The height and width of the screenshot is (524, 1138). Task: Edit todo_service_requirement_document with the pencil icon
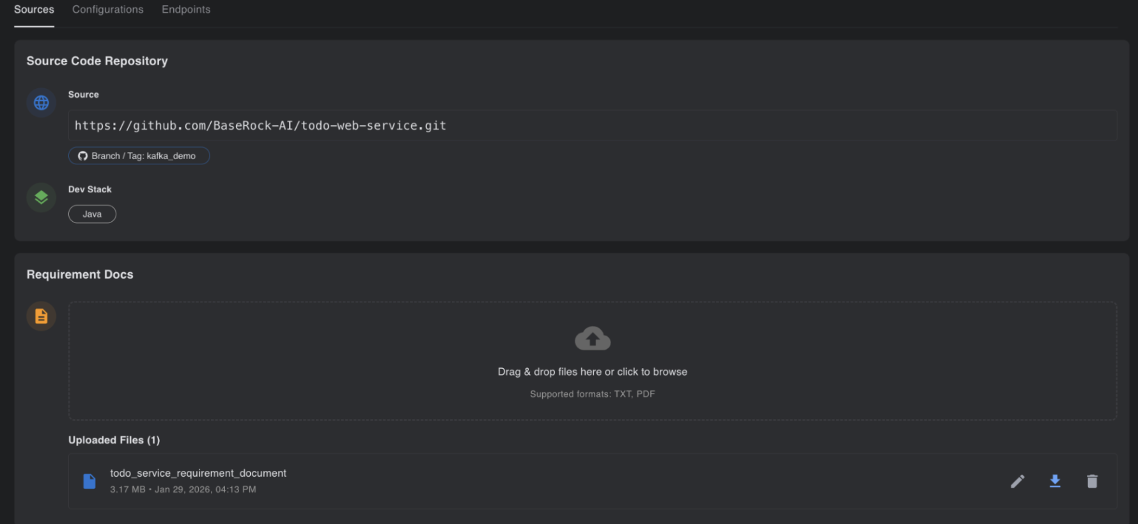(x=1017, y=481)
